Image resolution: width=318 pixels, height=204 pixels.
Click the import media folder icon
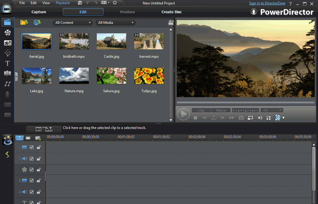pyautogui.click(x=24, y=22)
